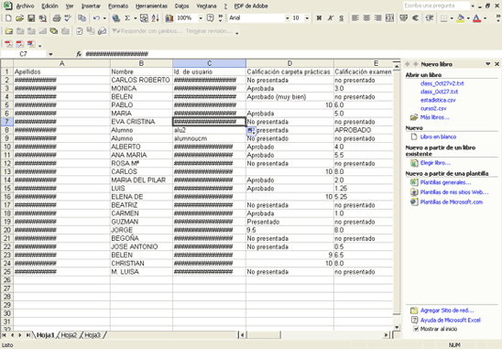The width and height of the screenshot is (502, 349).
Task: Open the Name Box dropdown beside C7
Action: coord(50,54)
